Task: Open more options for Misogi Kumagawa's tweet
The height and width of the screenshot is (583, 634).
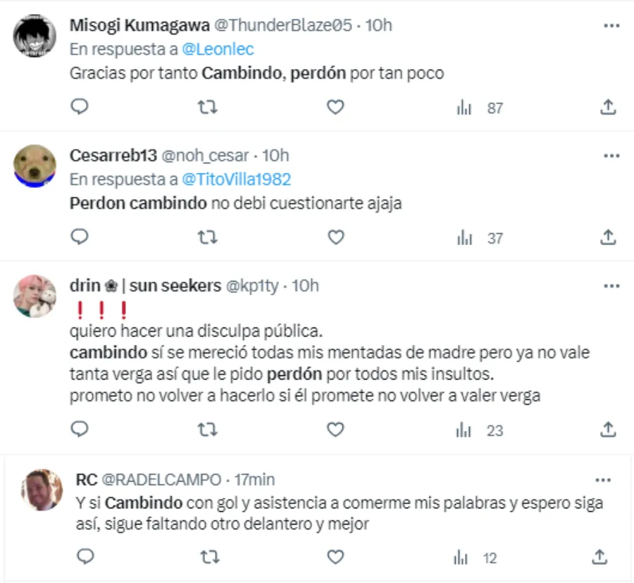Action: 611,25
